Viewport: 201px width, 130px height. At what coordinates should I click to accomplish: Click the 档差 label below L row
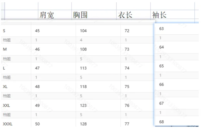click(7, 77)
